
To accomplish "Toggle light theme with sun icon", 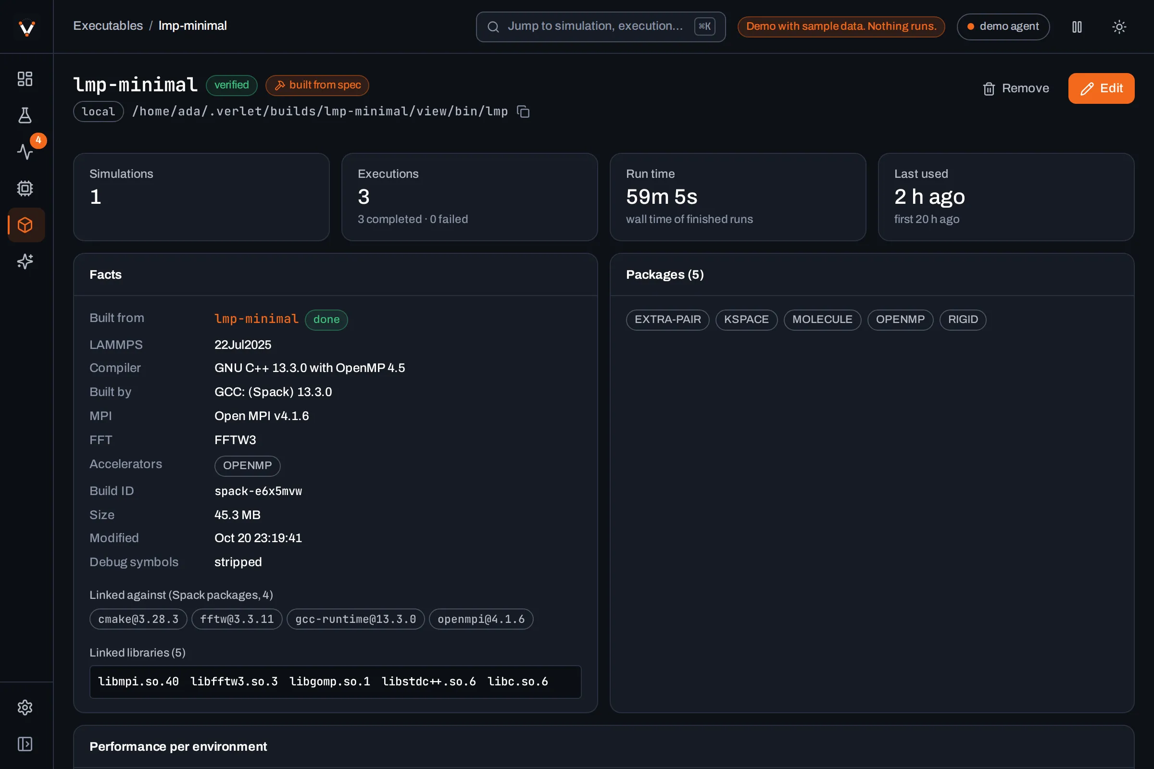I will point(1119,26).
